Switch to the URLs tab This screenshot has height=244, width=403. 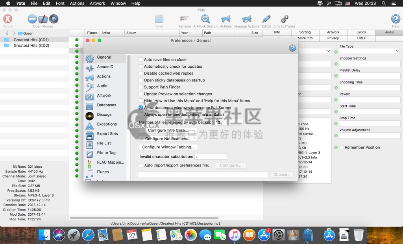coord(361,38)
